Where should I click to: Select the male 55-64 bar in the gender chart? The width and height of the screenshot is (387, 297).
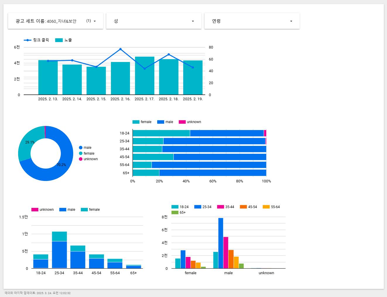(x=236, y=263)
